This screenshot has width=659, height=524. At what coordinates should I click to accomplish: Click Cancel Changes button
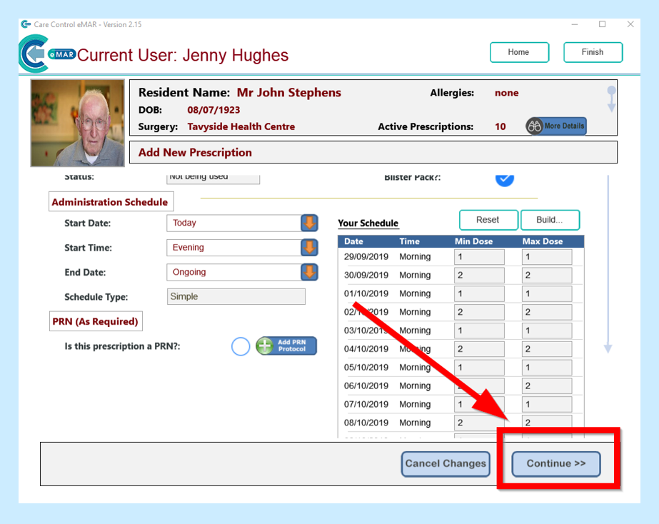(446, 464)
